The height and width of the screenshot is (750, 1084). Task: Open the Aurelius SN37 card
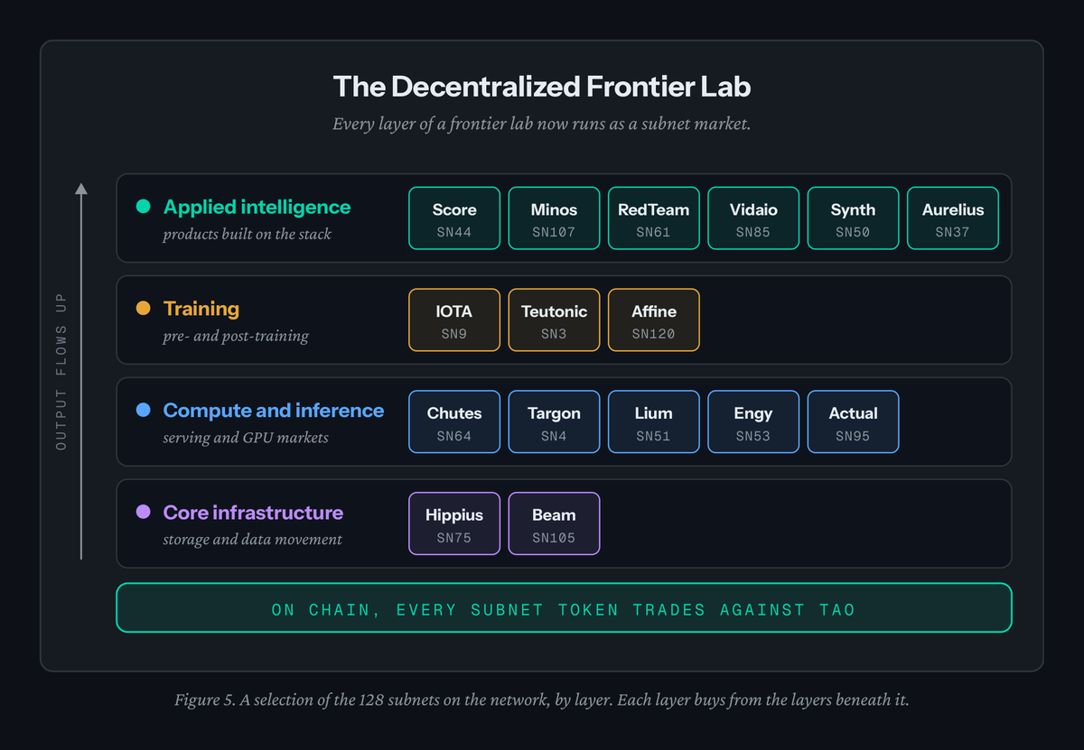[953, 218]
